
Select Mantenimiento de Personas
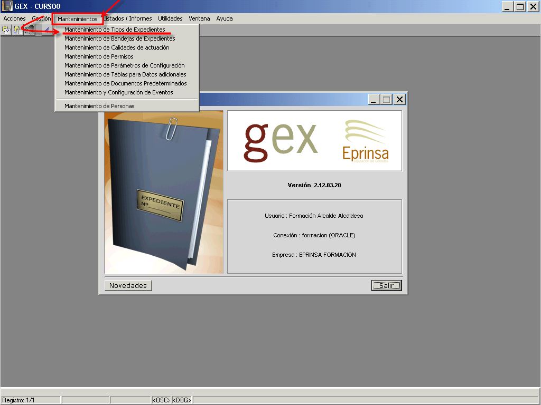99,106
